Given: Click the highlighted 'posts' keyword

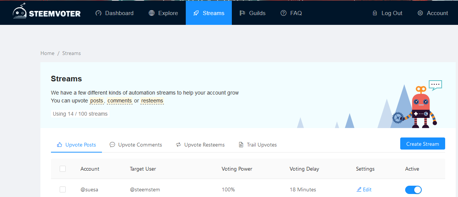Looking at the screenshot, I should (97, 101).
